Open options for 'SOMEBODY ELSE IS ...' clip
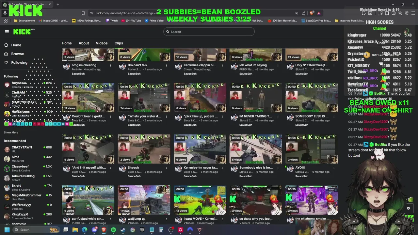This screenshot has width=418, height=235. pyautogui.click(x=334, y=117)
